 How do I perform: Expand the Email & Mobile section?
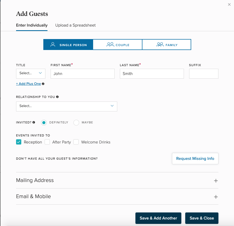216,197
